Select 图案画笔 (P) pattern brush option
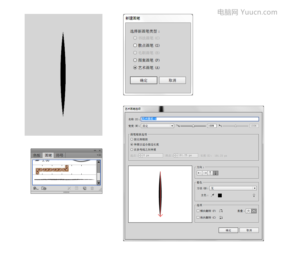Viewport: 285px width, 253px height. (x=146, y=60)
